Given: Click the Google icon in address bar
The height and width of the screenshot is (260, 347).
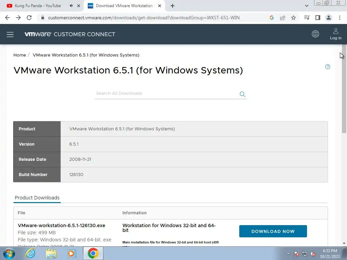Looking at the screenshot, I should pos(272,18).
